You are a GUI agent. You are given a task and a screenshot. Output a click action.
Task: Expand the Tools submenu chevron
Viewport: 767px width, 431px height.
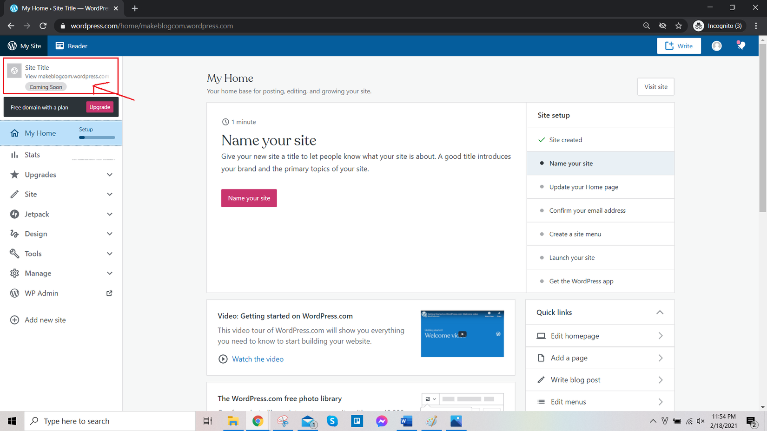pos(110,254)
